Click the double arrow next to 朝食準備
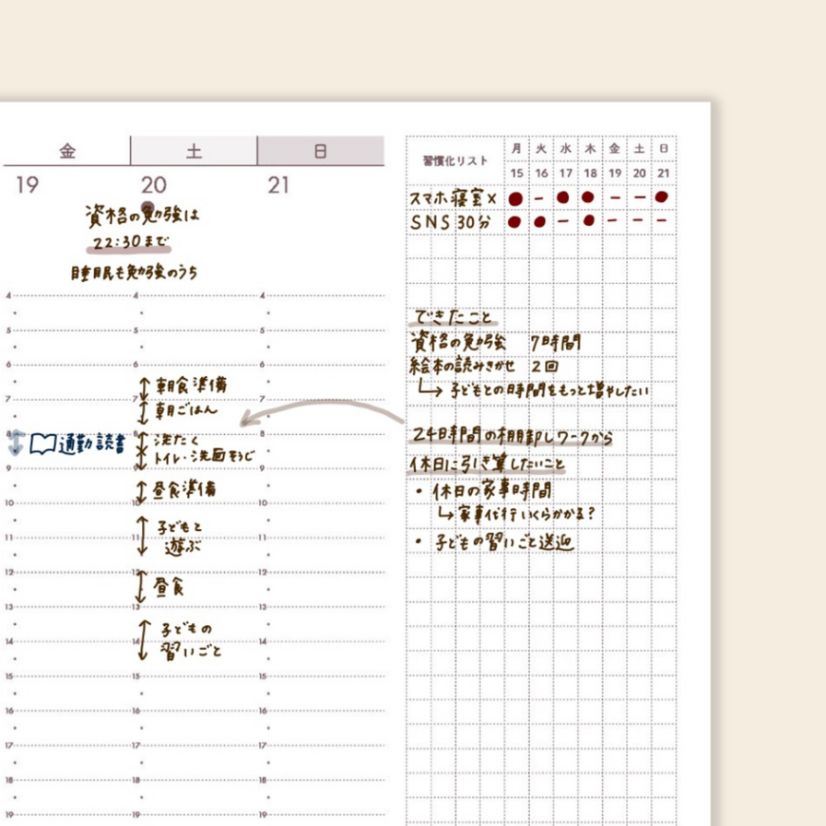Screen dimensions: 826x826 [x=142, y=385]
